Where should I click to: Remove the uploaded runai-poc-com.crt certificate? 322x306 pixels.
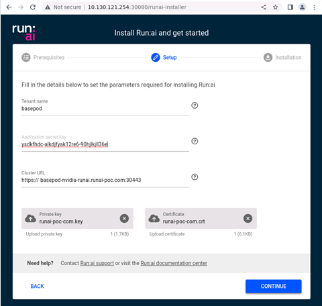click(x=248, y=218)
